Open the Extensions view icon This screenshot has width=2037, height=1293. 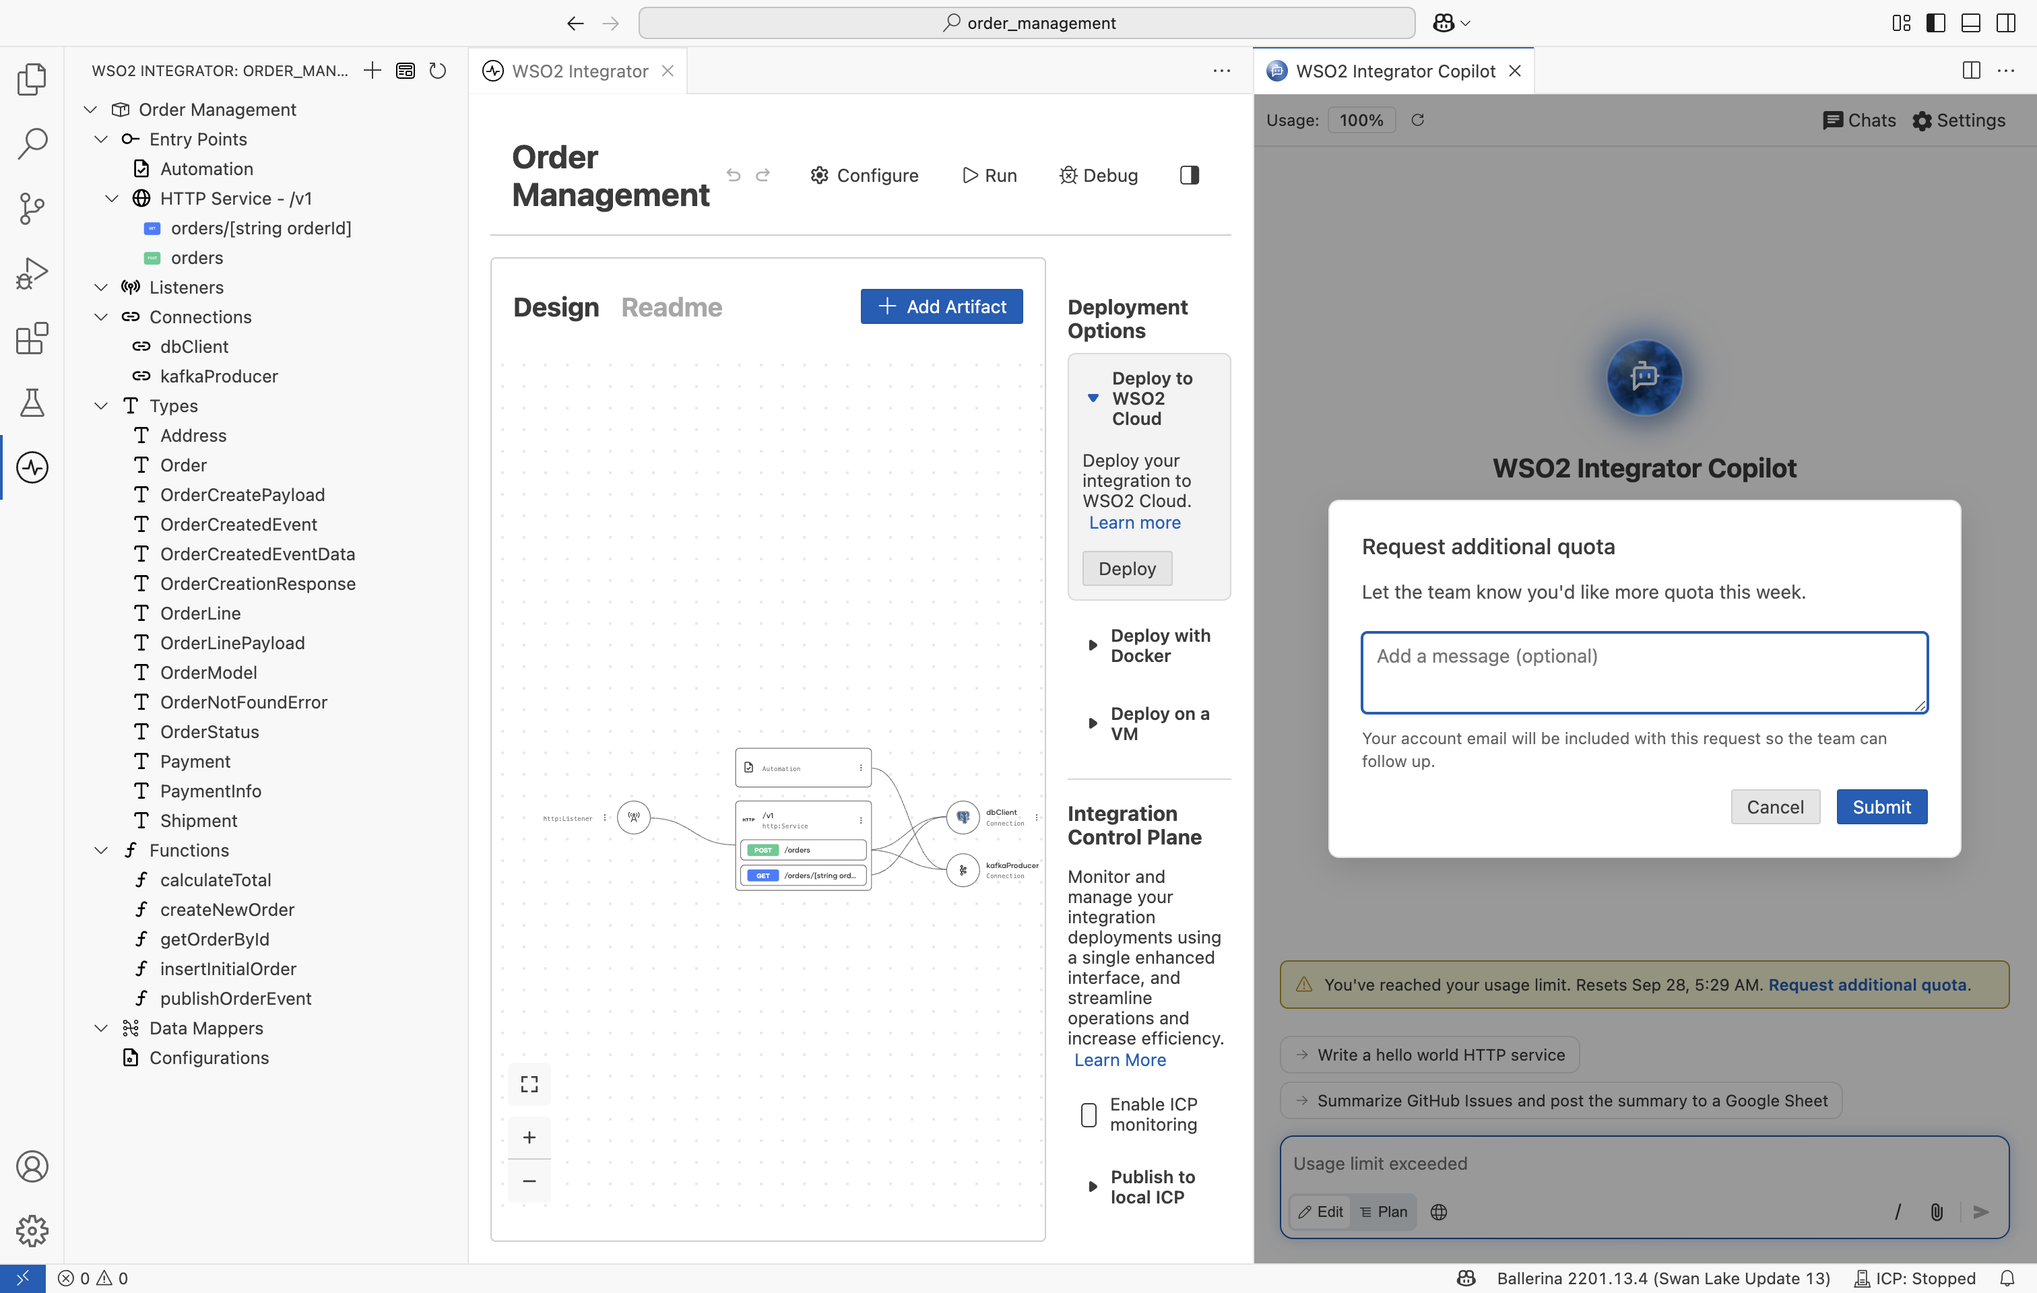point(32,338)
